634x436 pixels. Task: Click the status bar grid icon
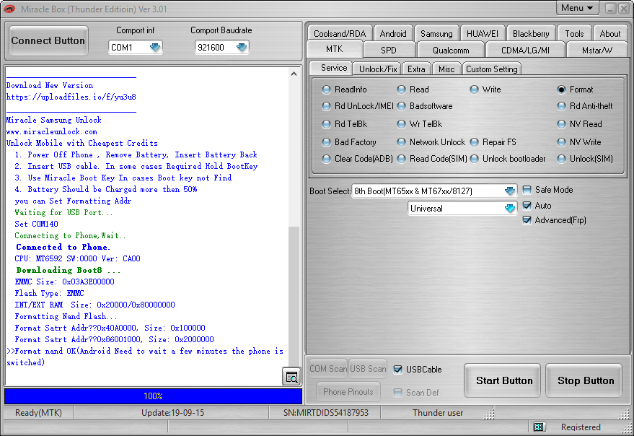pyautogui.click(x=539, y=427)
